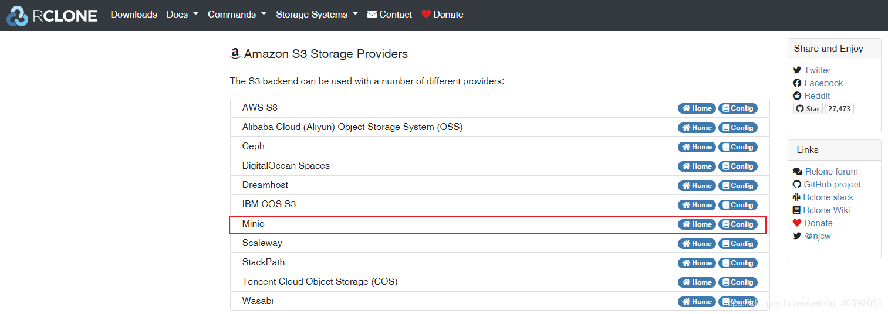Click the Rclone Wiki book icon
This screenshot has height=314, width=888.
tap(797, 210)
